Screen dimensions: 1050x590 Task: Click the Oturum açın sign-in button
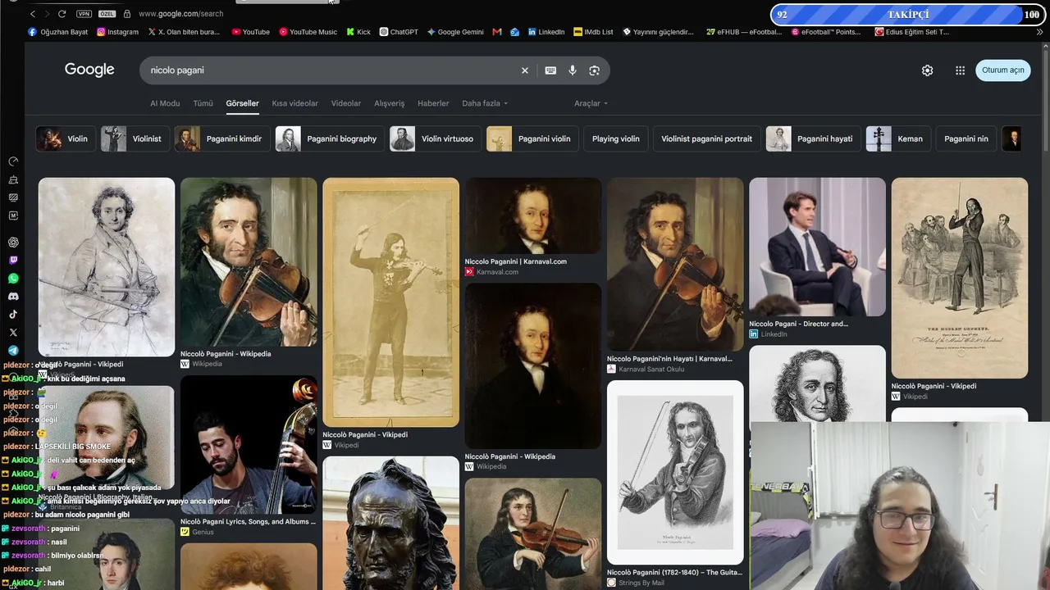[x=1003, y=70]
